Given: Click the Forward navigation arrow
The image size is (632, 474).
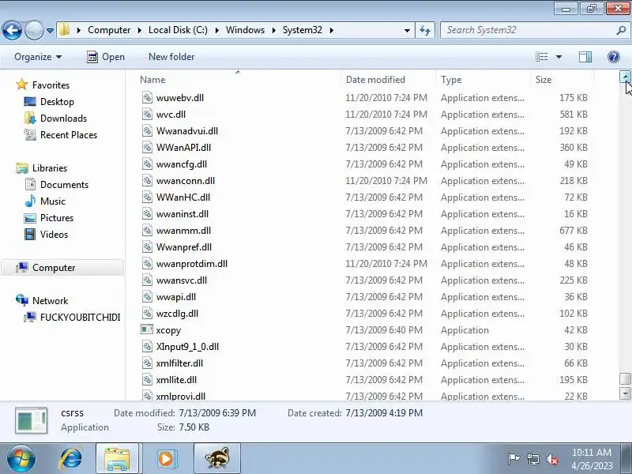Looking at the screenshot, I should click(34, 30).
